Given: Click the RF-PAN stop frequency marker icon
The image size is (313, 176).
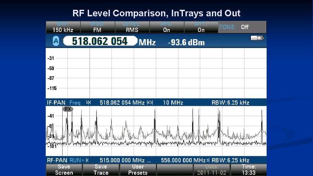Looking at the screenshot, I should tap(208, 160).
